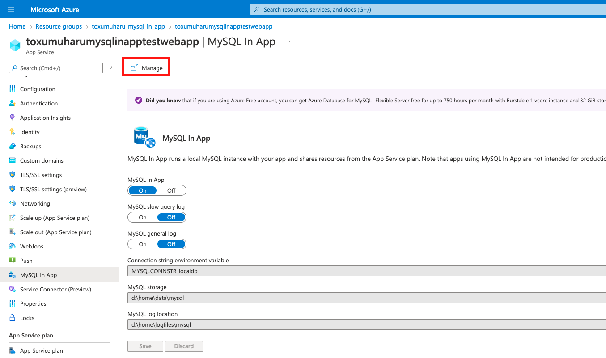The image size is (606, 358).
Task: Open the Backups blade
Action: point(30,146)
